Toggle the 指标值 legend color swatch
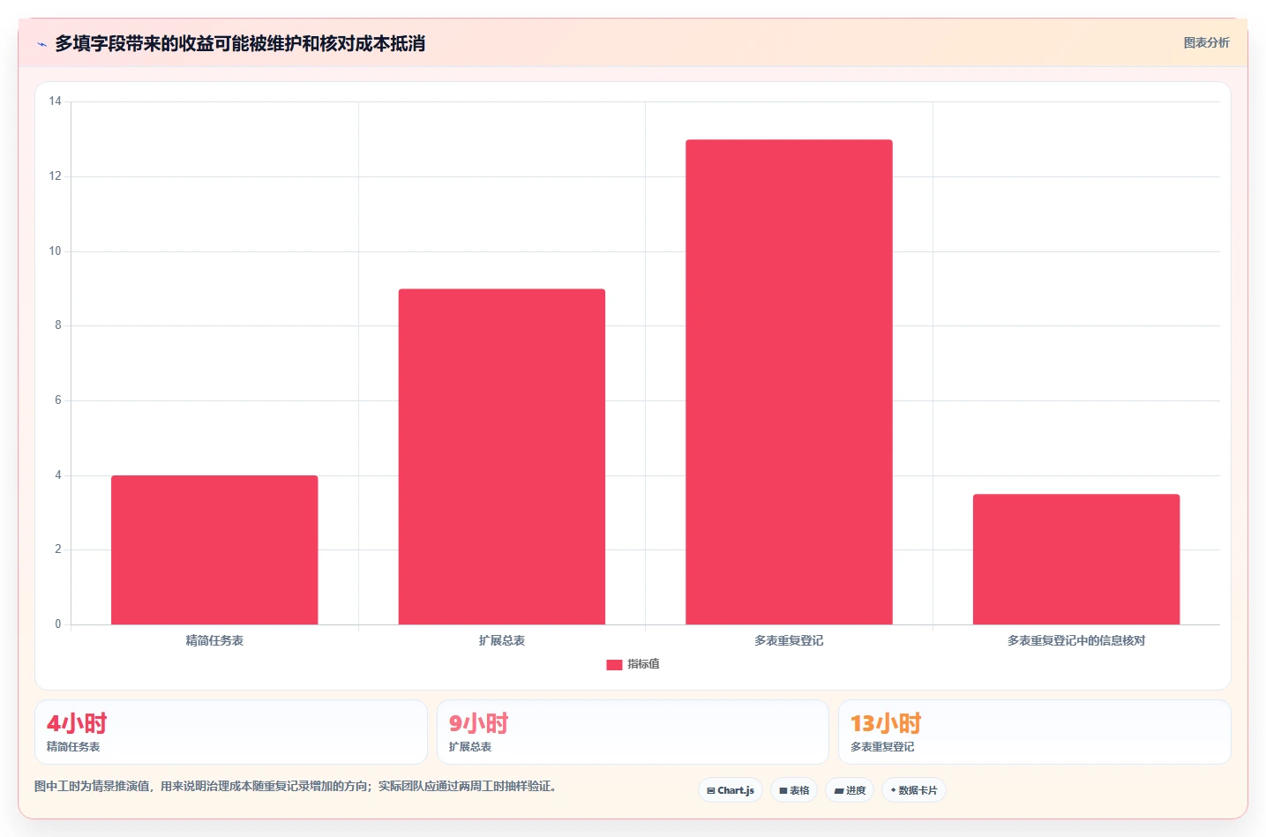The width and height of the screenshot is (1266, 837). pos(614,664)
